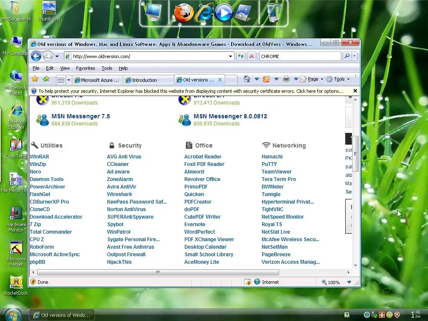This screenshot has height=321, width=428.
Task: Click the horizontal scrollbar thumb
Action: [x=158, y=272]
